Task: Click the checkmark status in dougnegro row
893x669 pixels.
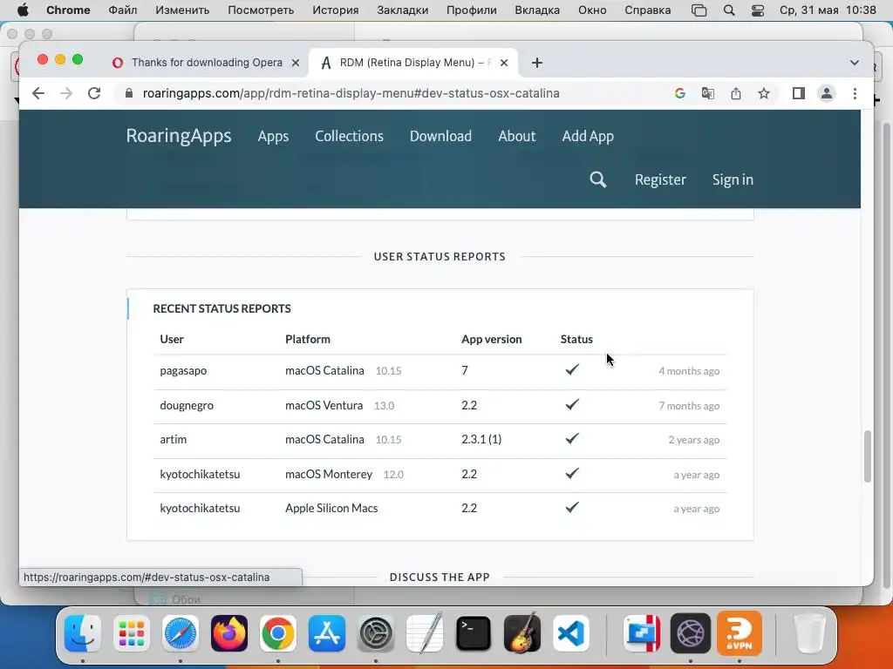Action: pos(572,404)
